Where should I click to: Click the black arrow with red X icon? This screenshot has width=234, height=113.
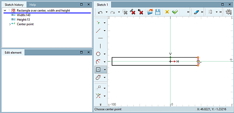point(140,12)
